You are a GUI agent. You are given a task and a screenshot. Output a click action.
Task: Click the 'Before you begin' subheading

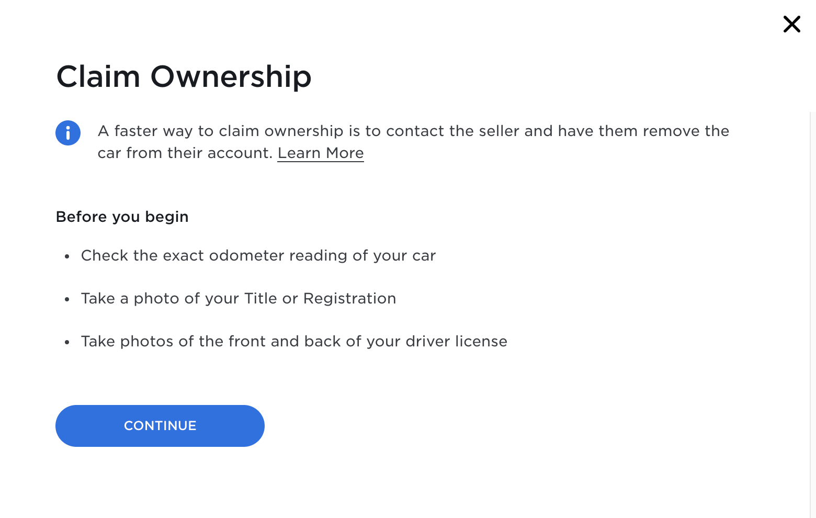click(122, 217)
